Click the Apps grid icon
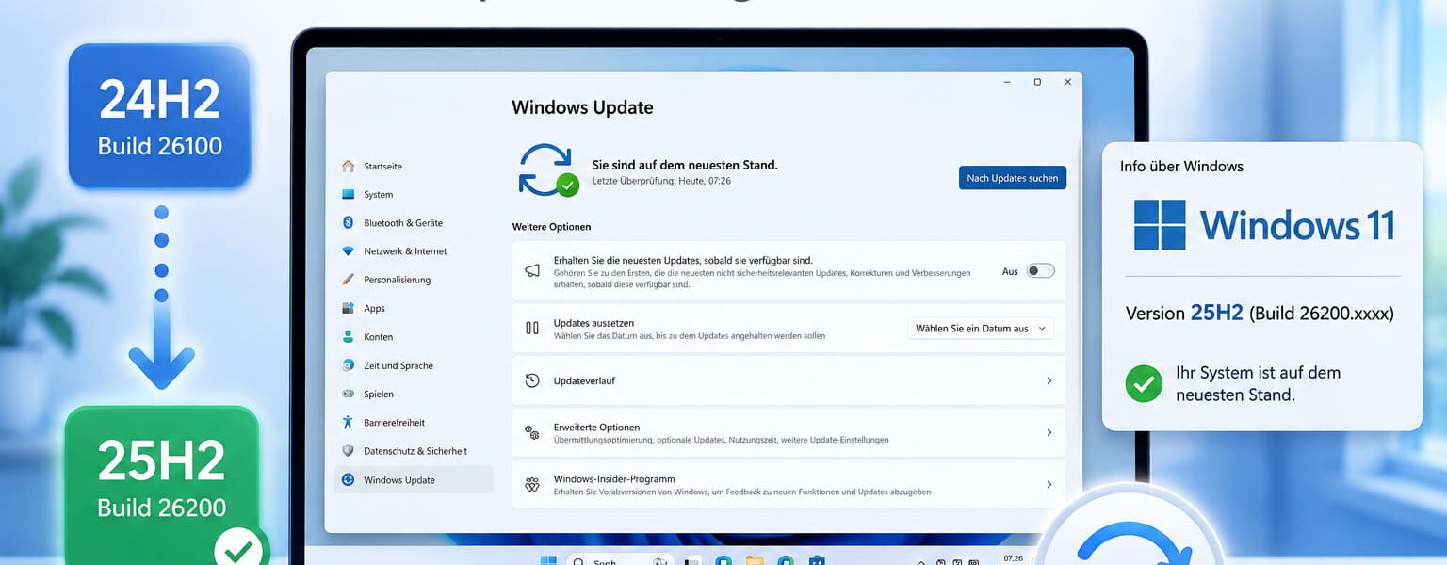This screenshot has width=1447, height=565. pyautogui.click(x=348, y=308)
